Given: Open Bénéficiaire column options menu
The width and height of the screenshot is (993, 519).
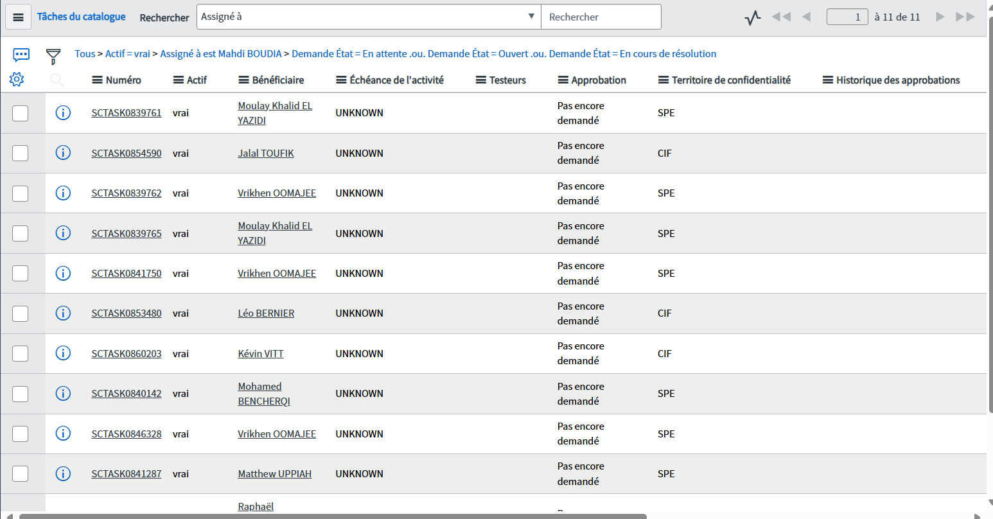Looking at the screenshot, I should click(x=243, y=80).
